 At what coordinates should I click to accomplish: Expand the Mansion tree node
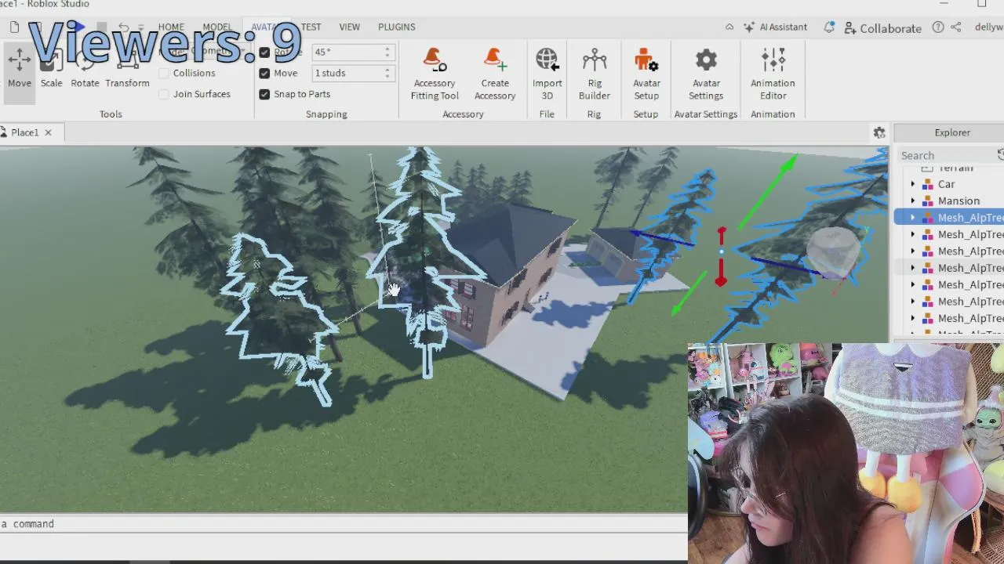click(x=912, y=201)
